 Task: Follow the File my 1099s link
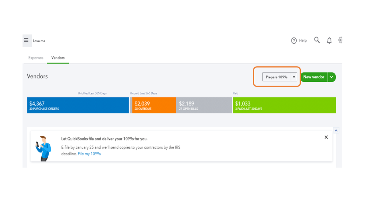pyautogui.click(x=89, y=154)
